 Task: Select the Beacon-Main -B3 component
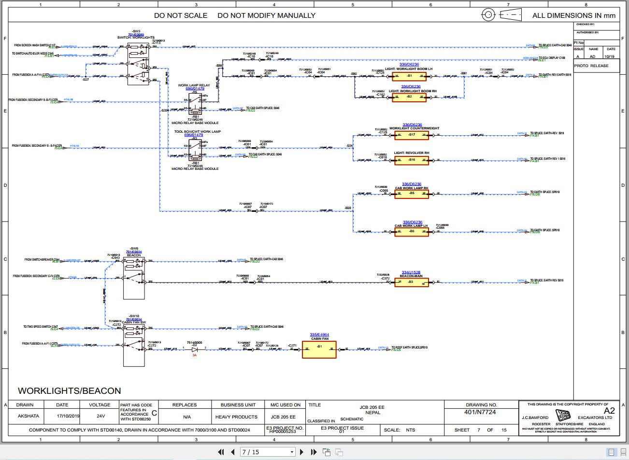coord(412,282)
